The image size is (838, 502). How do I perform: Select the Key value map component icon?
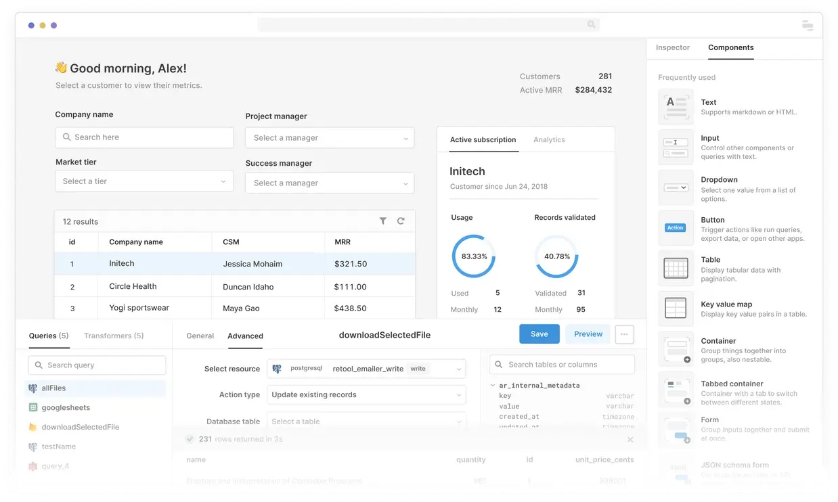click(x=676, y=309)
